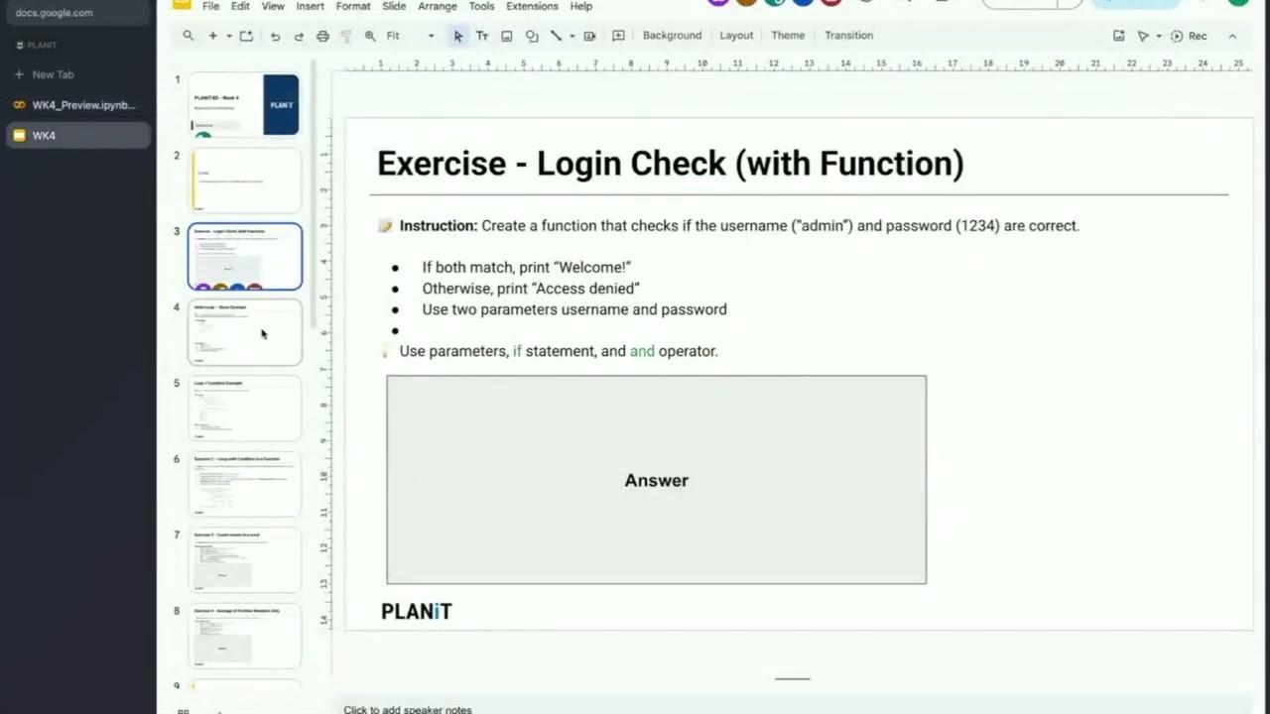Screen dimensions: 1270x714
Task: Click the generate image icon in toolbar
Action: [x=1118, y=36]
